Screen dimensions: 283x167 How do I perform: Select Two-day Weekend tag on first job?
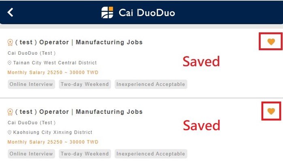coord(84,84)
